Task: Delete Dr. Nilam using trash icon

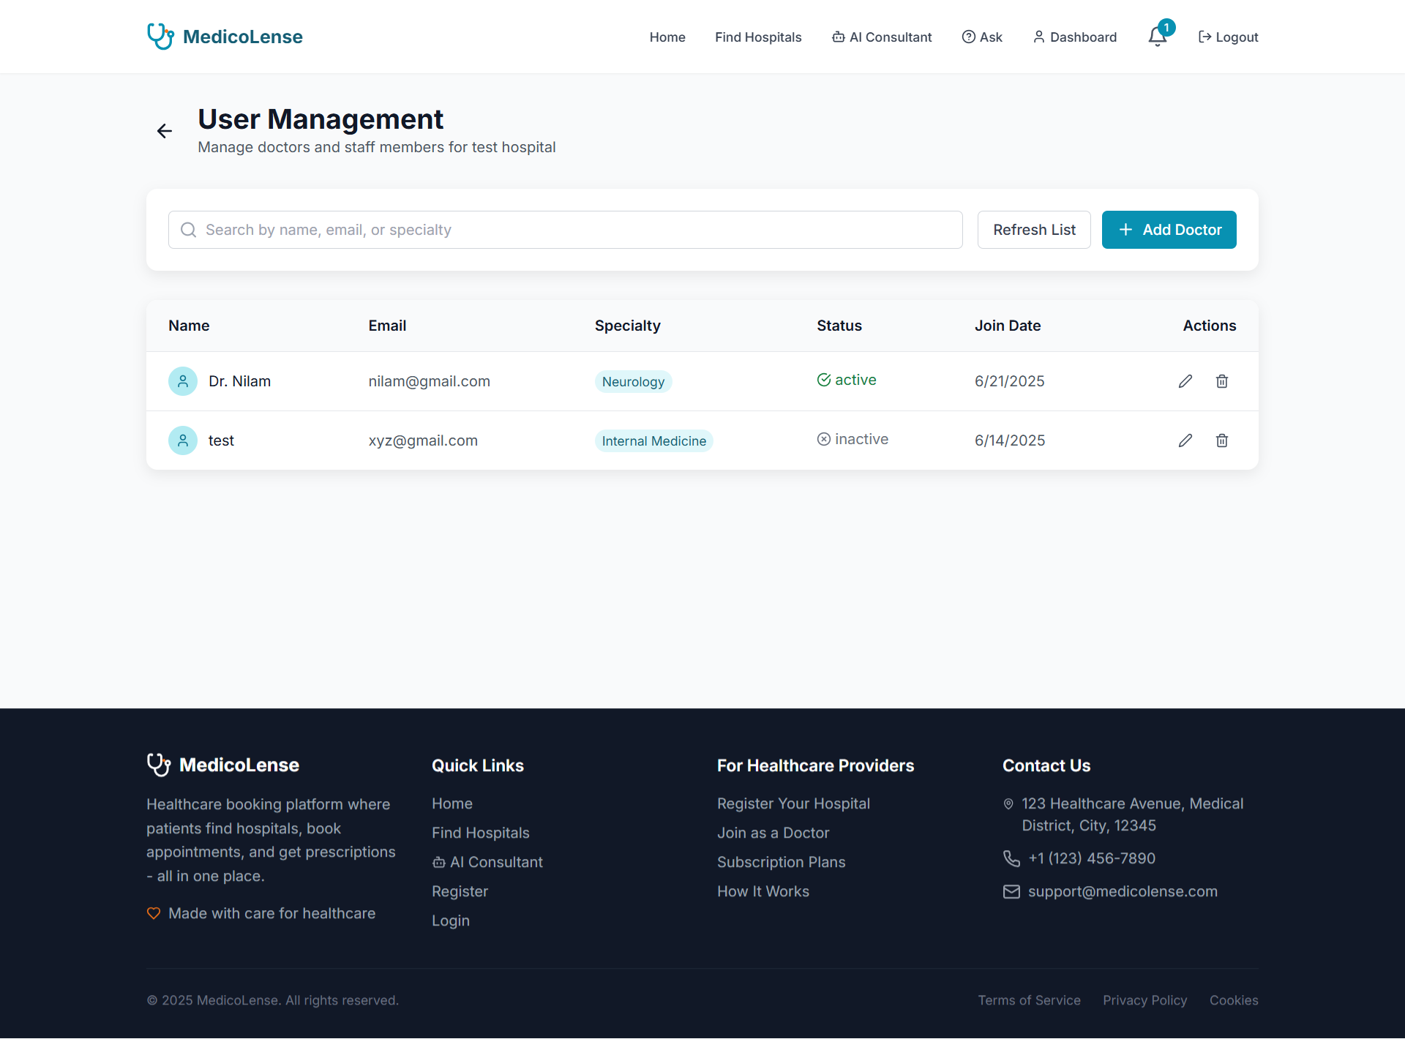Action: click(1222, 381)
